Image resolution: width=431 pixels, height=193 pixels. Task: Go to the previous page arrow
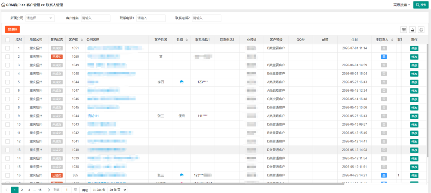click(x=6, y=190)
